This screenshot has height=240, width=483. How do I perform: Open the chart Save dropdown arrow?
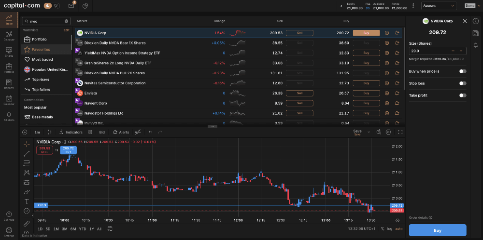[x=369, y=132]
